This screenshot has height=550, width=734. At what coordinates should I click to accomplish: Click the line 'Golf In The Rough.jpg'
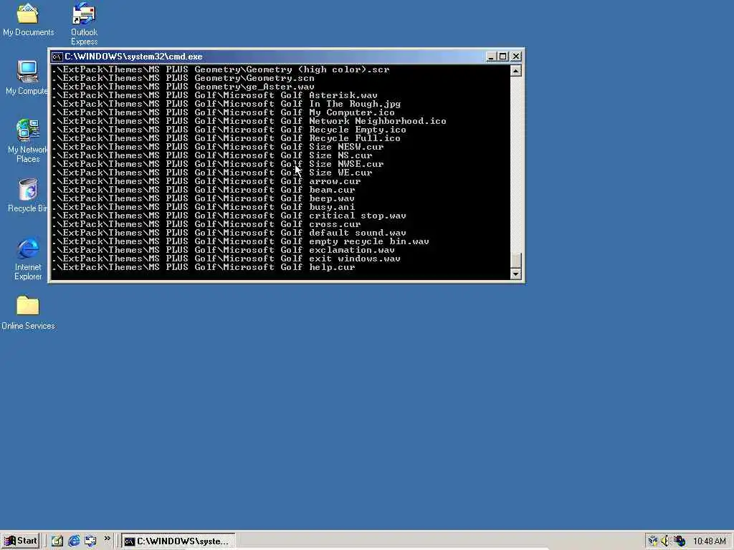pos(226,104)
